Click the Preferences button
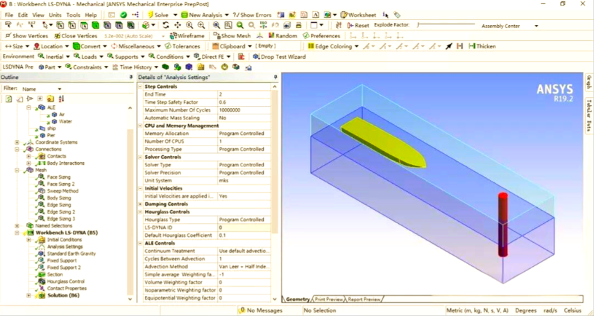This screenshot has width=594, height=316. tap(321, 35)
